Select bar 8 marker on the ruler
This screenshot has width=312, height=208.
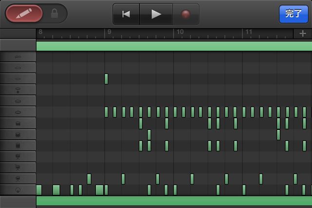click(40, 32)
